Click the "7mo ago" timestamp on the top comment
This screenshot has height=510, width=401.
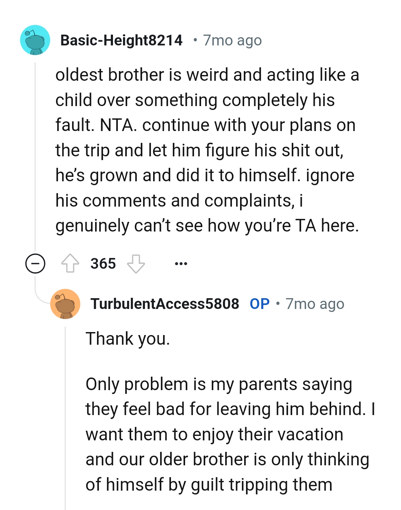[x=232, y=40]
